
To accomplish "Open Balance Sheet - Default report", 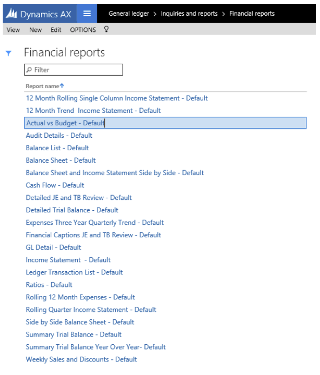I will click(61, 160).
